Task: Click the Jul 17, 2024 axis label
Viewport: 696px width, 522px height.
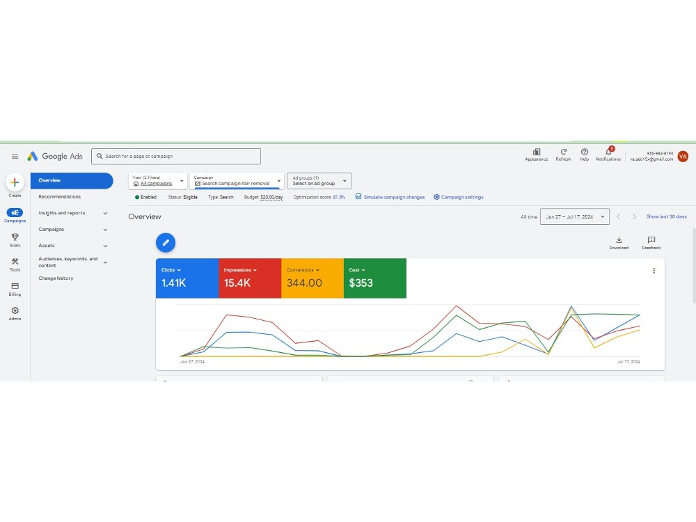Action: tap(628, 362)
